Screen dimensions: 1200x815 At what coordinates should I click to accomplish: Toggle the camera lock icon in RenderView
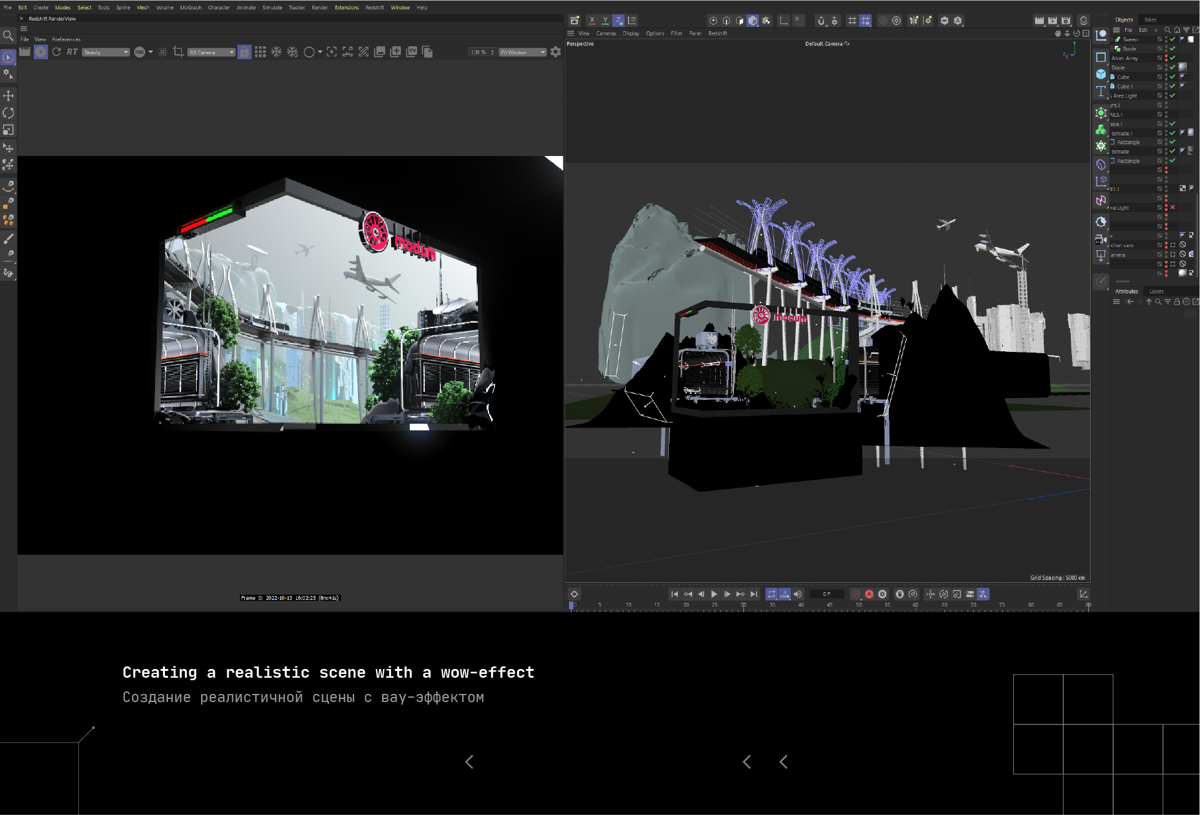coord(244,52)
